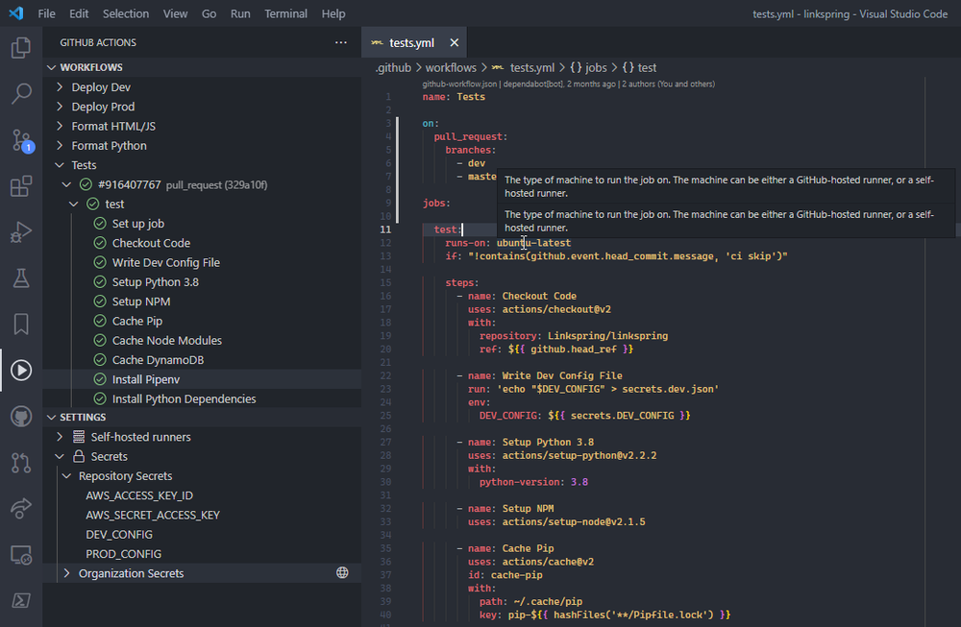Click workflows breadcrumb segment
961x627 pixels.
451,68
